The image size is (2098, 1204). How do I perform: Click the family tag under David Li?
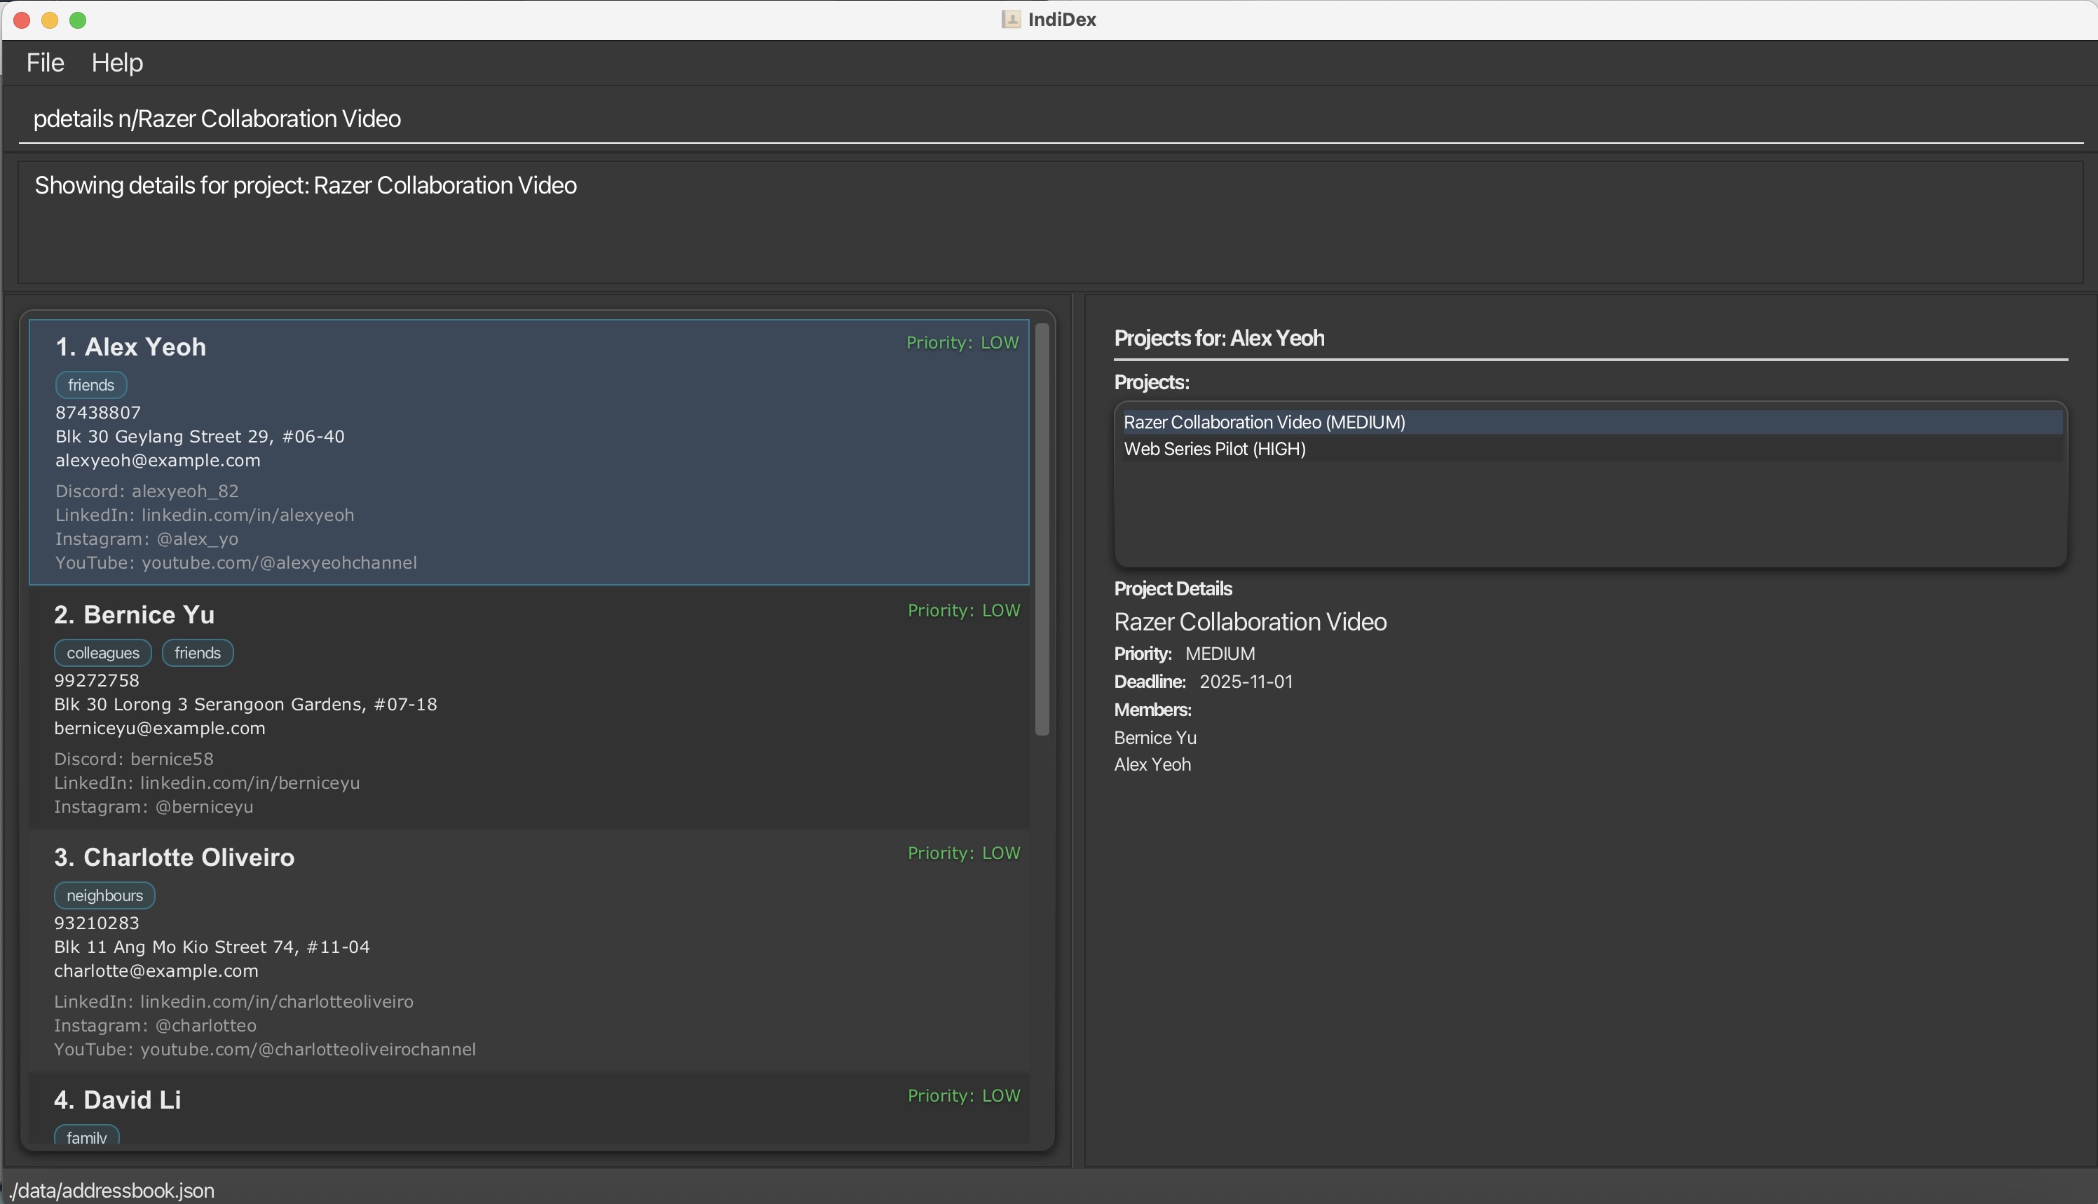tap(87, 1136)
